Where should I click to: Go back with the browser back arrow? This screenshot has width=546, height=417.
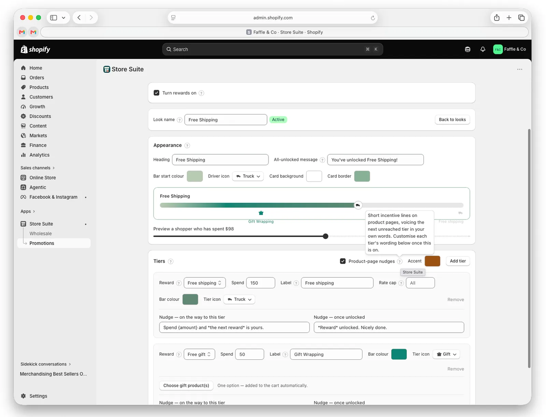pyautogui.click(x=79, y=18)
